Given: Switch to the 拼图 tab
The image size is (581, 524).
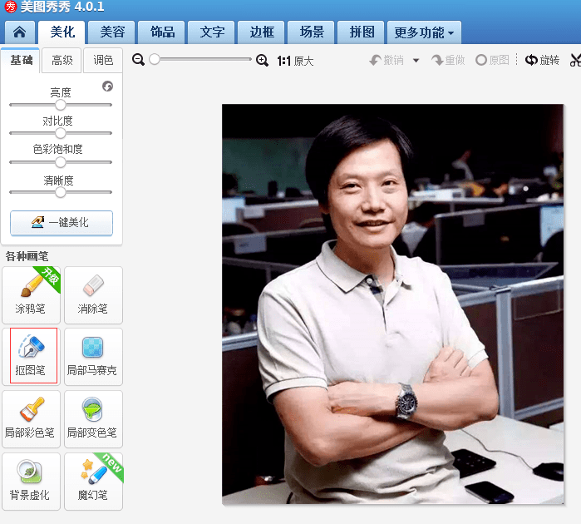Looking at the screenshot, I should [x=362, y=32].
